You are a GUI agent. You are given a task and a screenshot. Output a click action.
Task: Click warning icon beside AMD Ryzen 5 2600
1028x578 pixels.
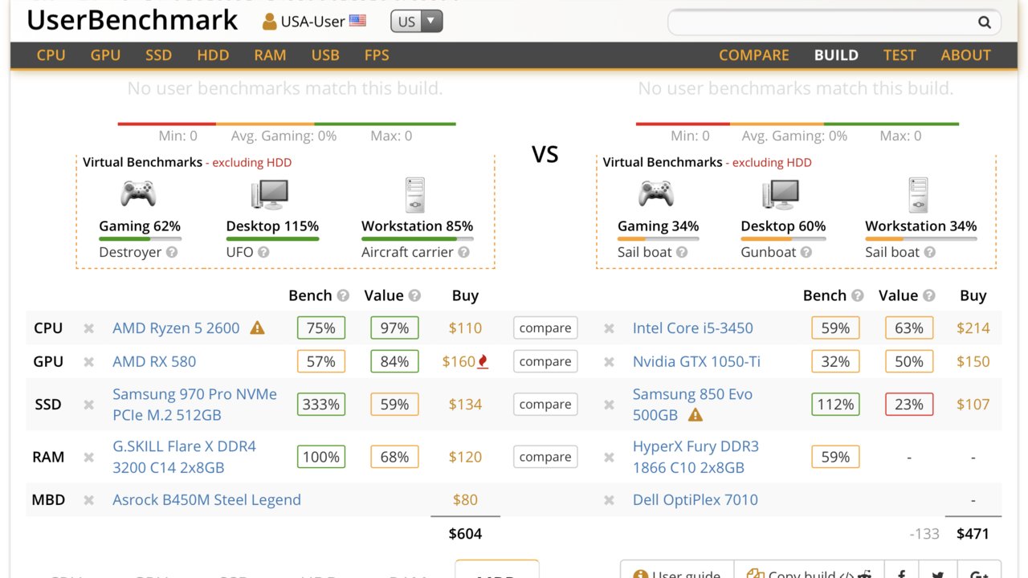[x=257, y=328]
